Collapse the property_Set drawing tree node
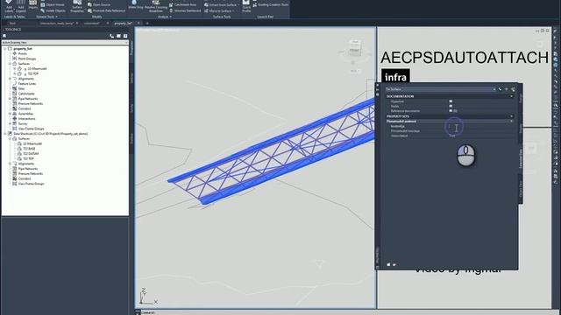 click(5, 49)
